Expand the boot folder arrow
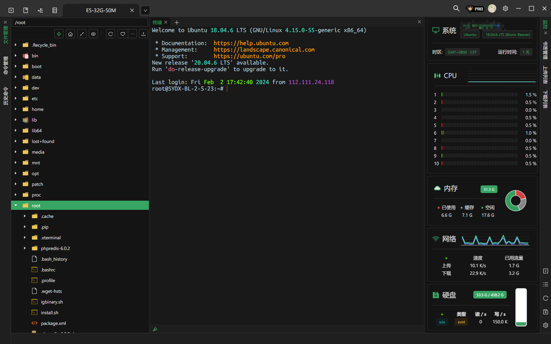 16,66
